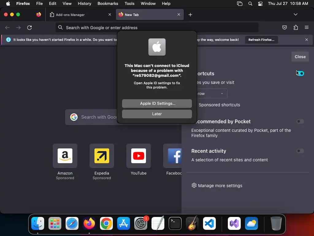Switch to the Add-ons Manager tab

coord(81,15)
